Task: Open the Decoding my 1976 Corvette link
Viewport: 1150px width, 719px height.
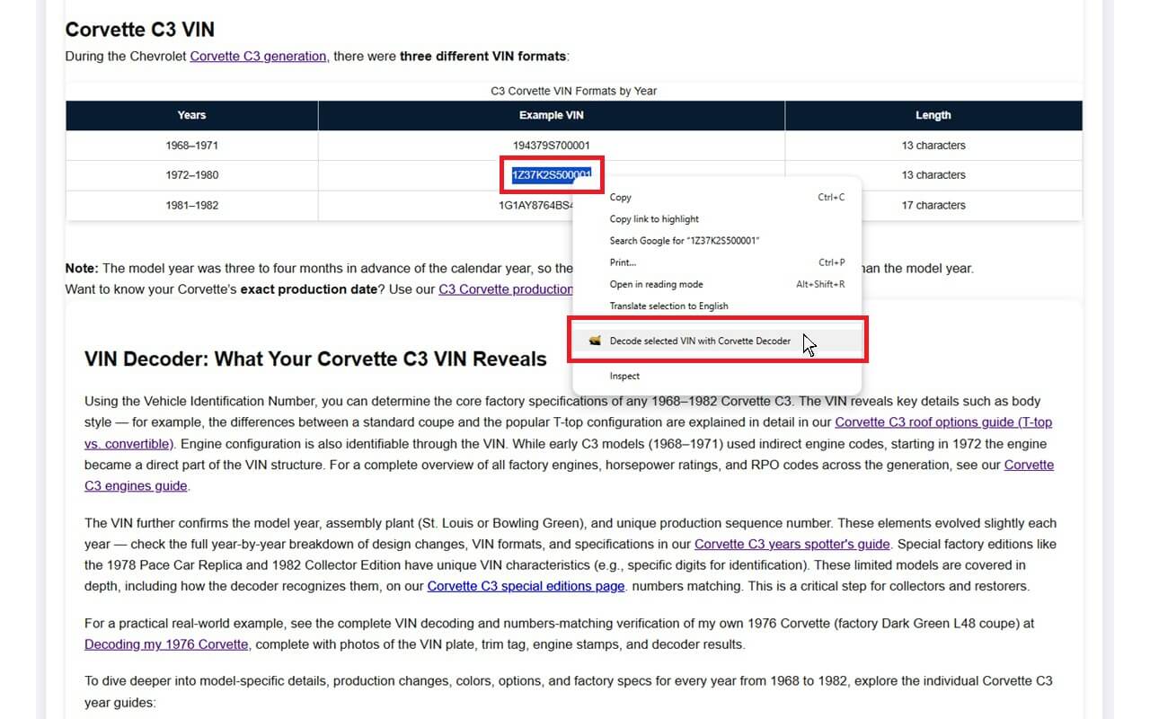Action: click(166, 644)
